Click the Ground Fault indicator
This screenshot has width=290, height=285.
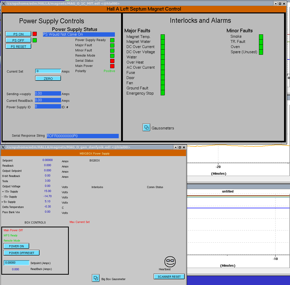point(163,88)
